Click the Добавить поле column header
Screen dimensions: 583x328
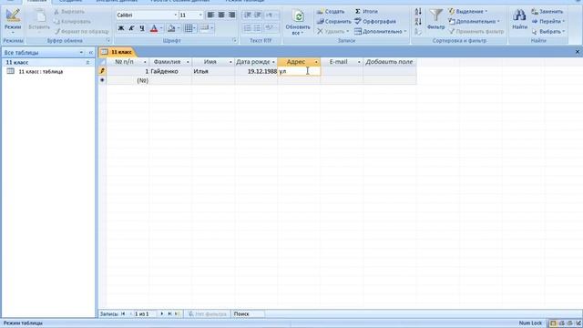(389, 62)
